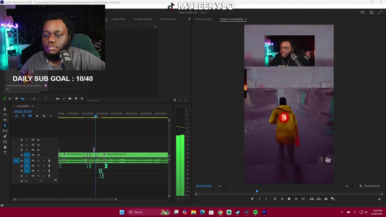386x217 pixels.
Task: Enable voice-over record on A3
Action: (x=49, y=171)
